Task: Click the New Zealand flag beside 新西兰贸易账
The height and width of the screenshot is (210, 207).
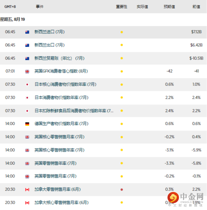Action: (x=27, y=58)
